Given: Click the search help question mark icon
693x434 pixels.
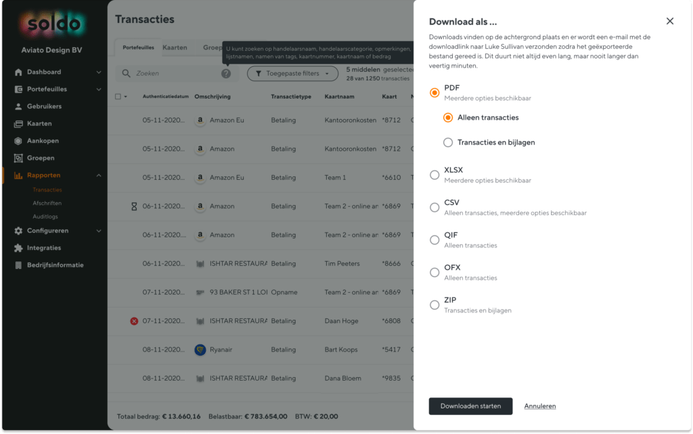Looking at the screenshot, I should click(226, 73).
